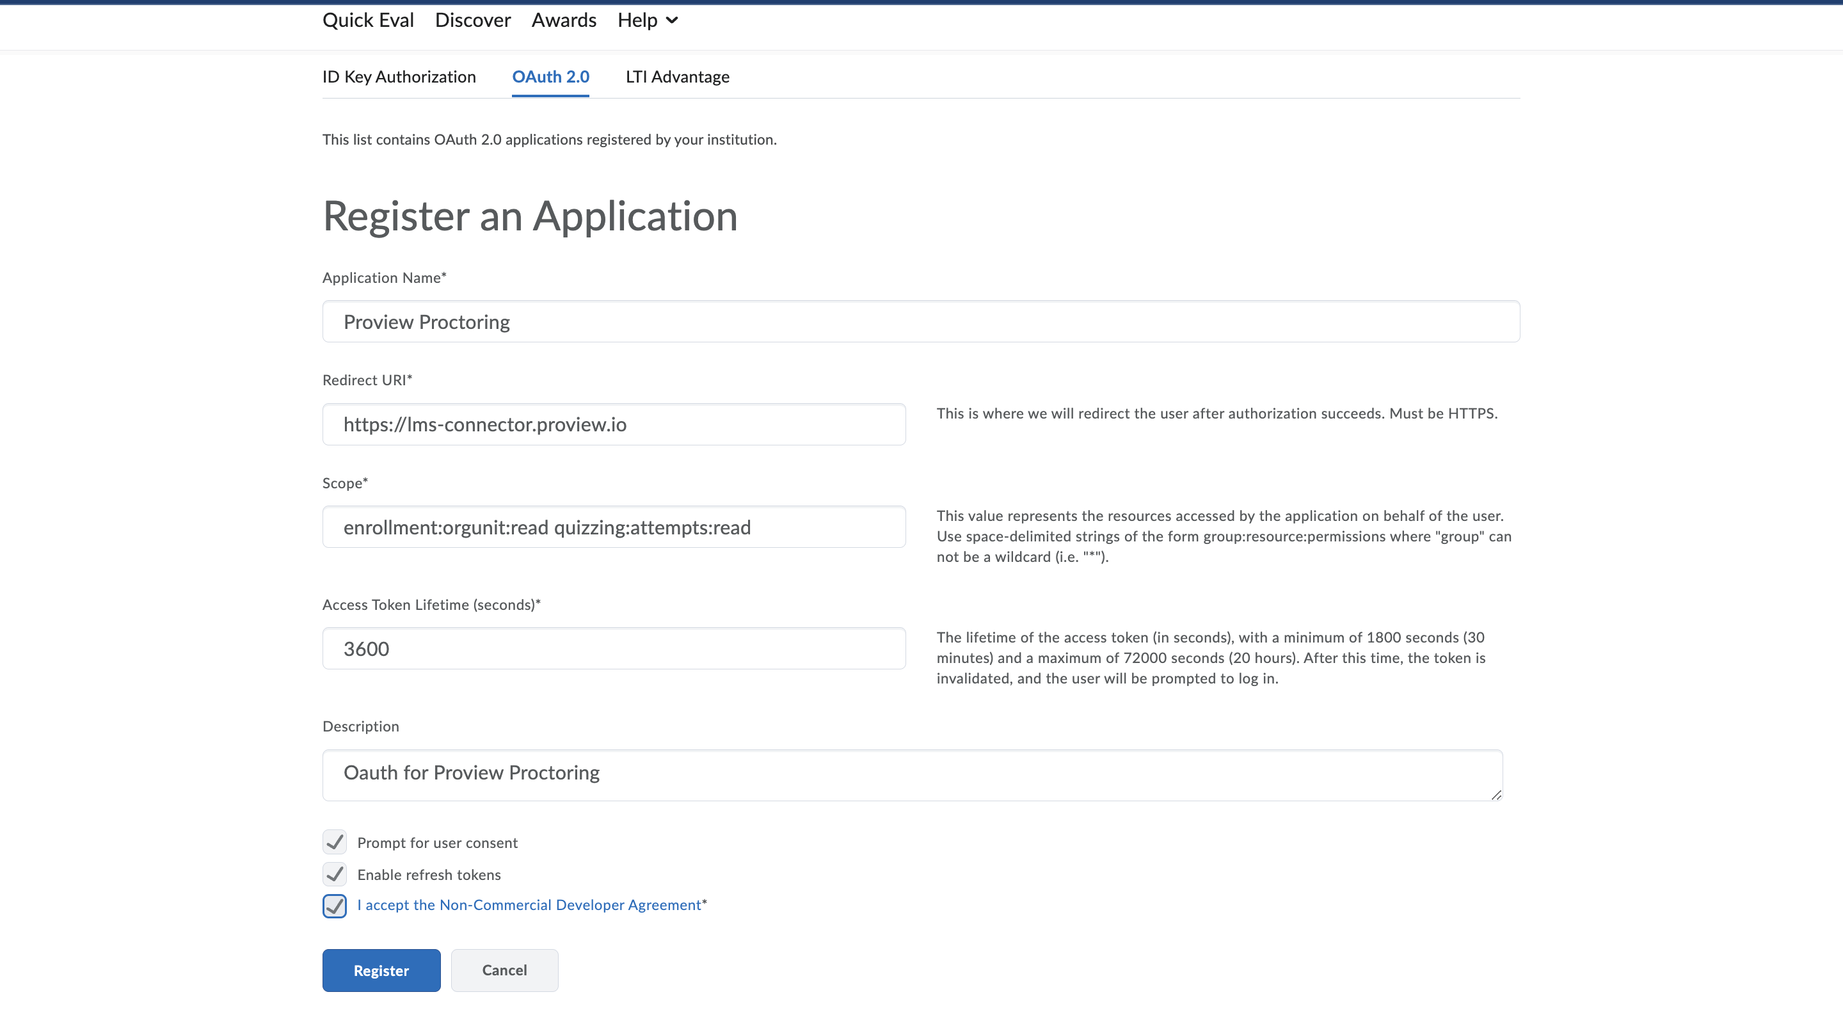The width and height of the screenshot is (1843, 1015).
Task: Click inside the Scope text field
Action: (613, 527)
